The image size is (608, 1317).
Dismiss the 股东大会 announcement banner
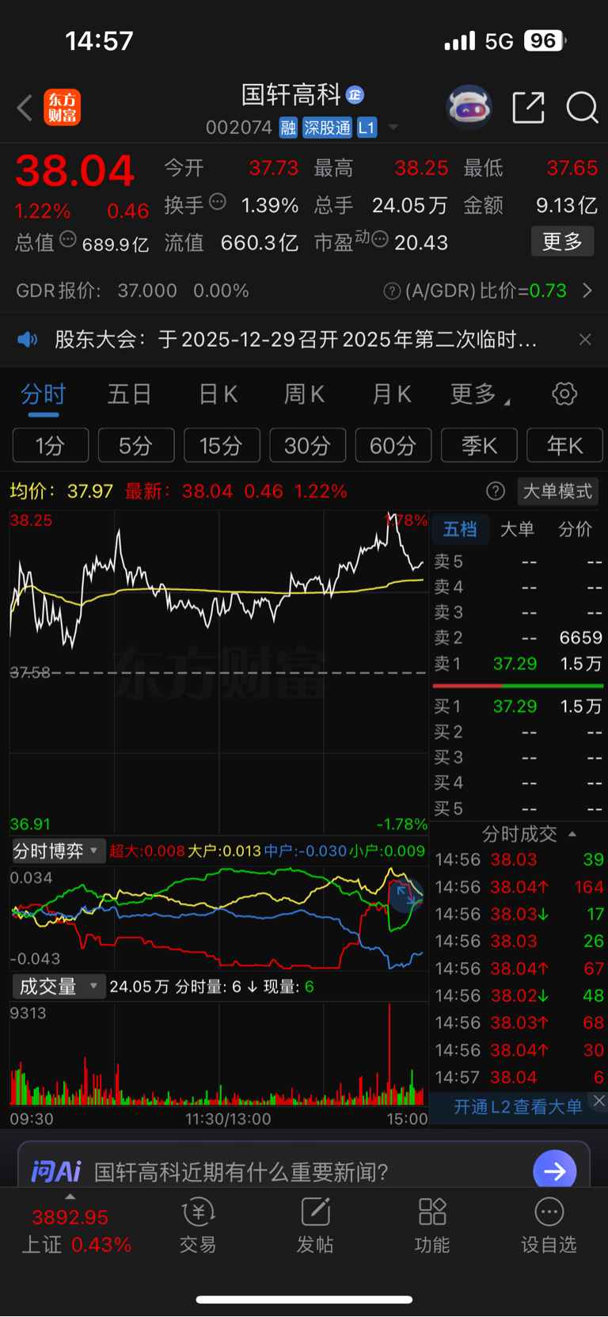(x=585, y=340)
